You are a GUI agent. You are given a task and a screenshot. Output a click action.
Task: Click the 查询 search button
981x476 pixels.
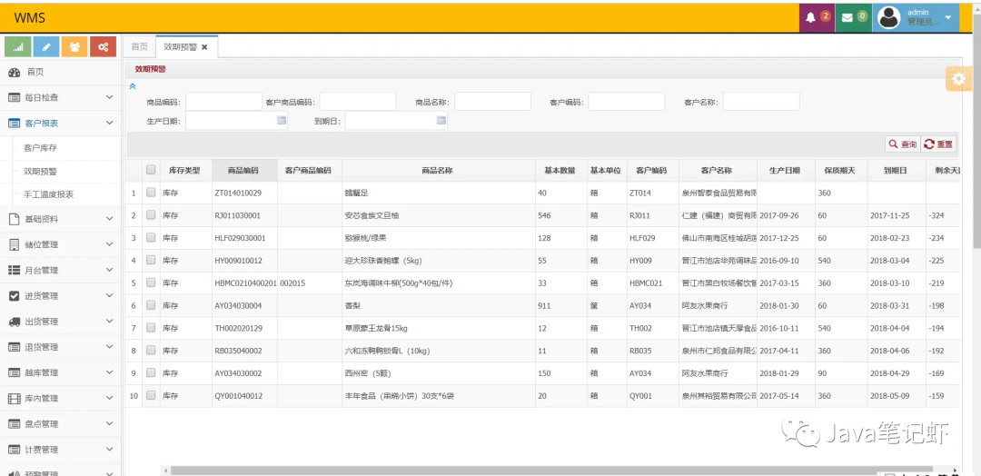902,144
